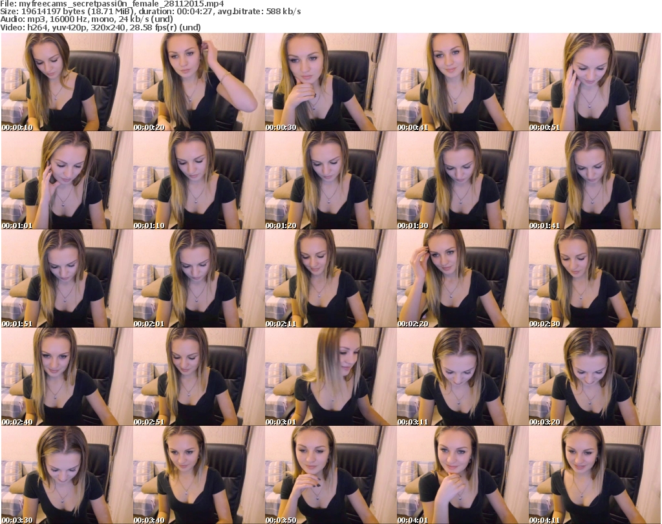
Task: Choose the 00:02:40 preview frame
Action: pos(67,377)
